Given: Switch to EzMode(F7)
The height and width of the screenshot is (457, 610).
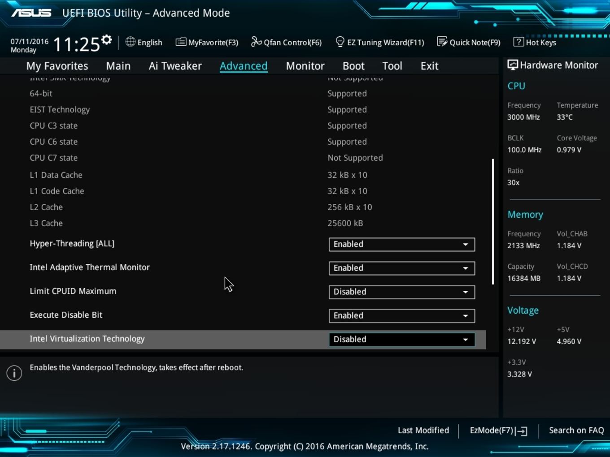Looking at the screenshot, I should pyautogui.click(x=498, y=431).
